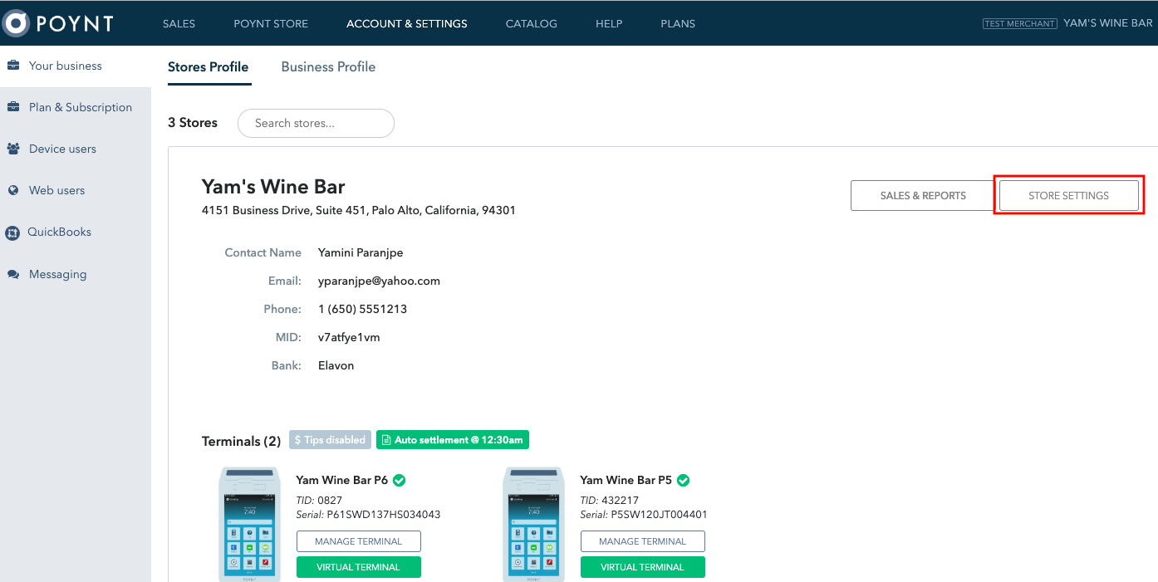The image size is (1158, 582).
Task: Click the Tips disabled badge
Action: tap(330, 440)
